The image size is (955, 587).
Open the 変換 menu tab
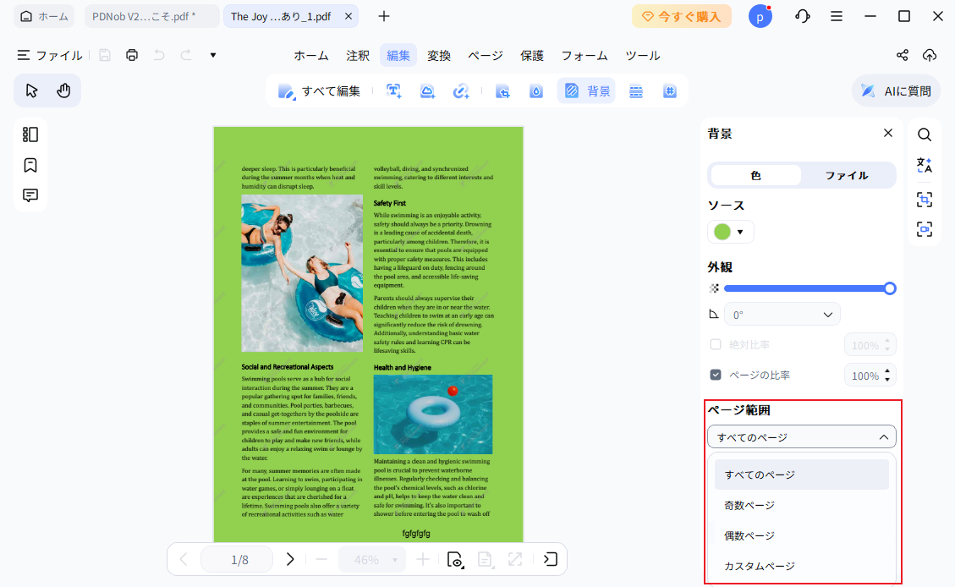coord(439,55)
